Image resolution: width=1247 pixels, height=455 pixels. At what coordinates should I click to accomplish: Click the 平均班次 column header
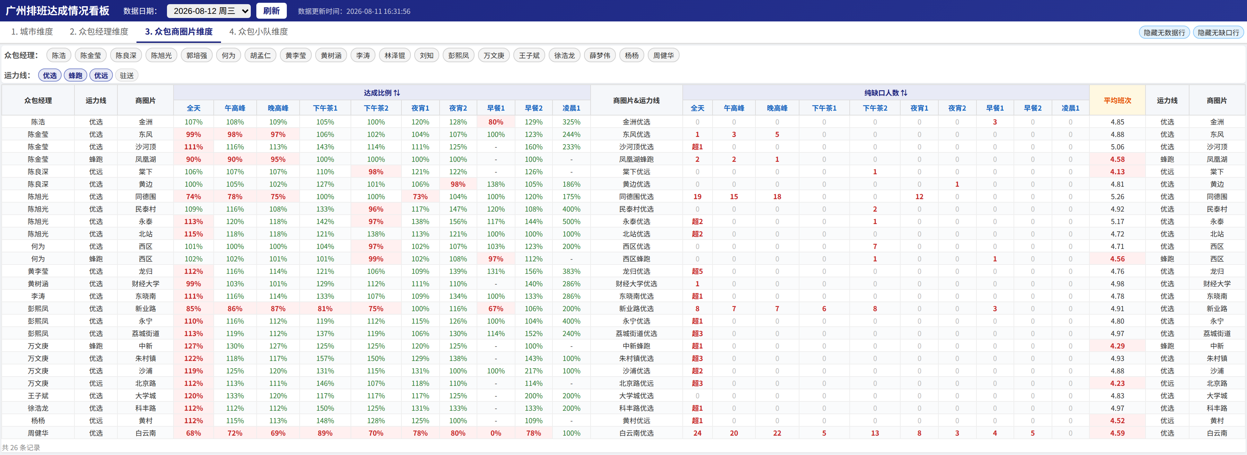(x=1117, y=101)
